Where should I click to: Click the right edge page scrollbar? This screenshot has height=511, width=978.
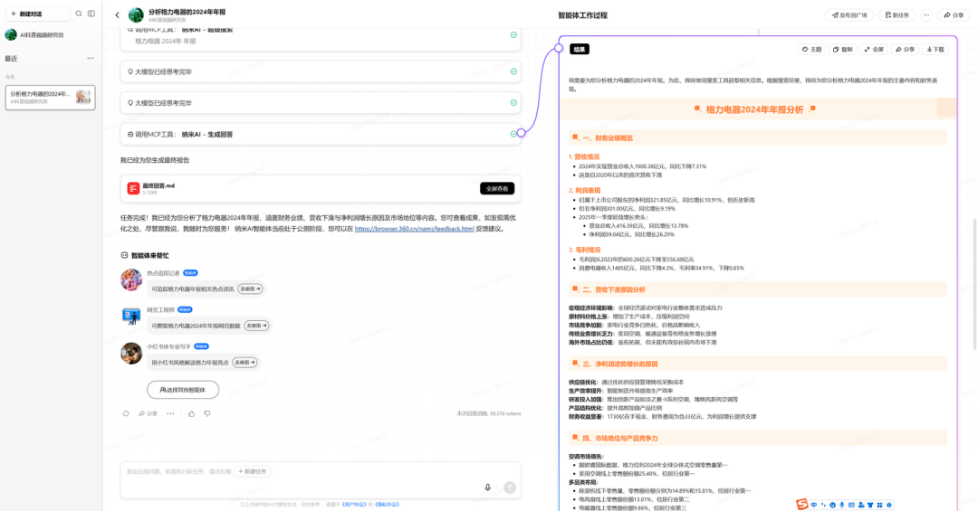(974, 284)
